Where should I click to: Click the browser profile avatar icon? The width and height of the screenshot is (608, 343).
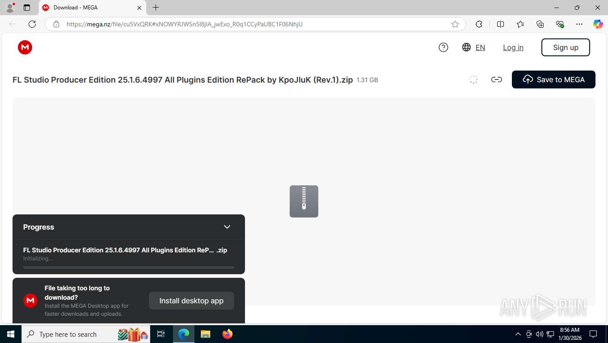(x=10, y=8)
